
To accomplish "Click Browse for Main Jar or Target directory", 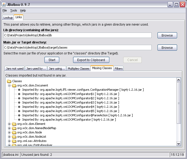I will click(167, 47).
